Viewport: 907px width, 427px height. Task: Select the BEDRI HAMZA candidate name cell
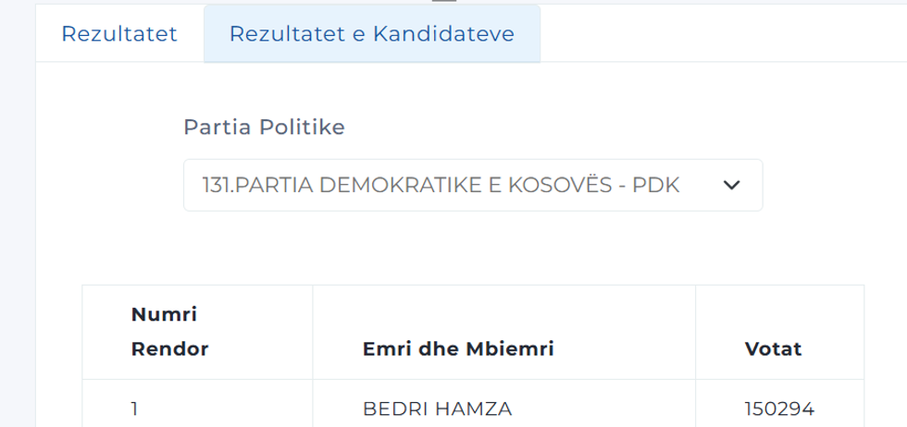pos(437,409)
